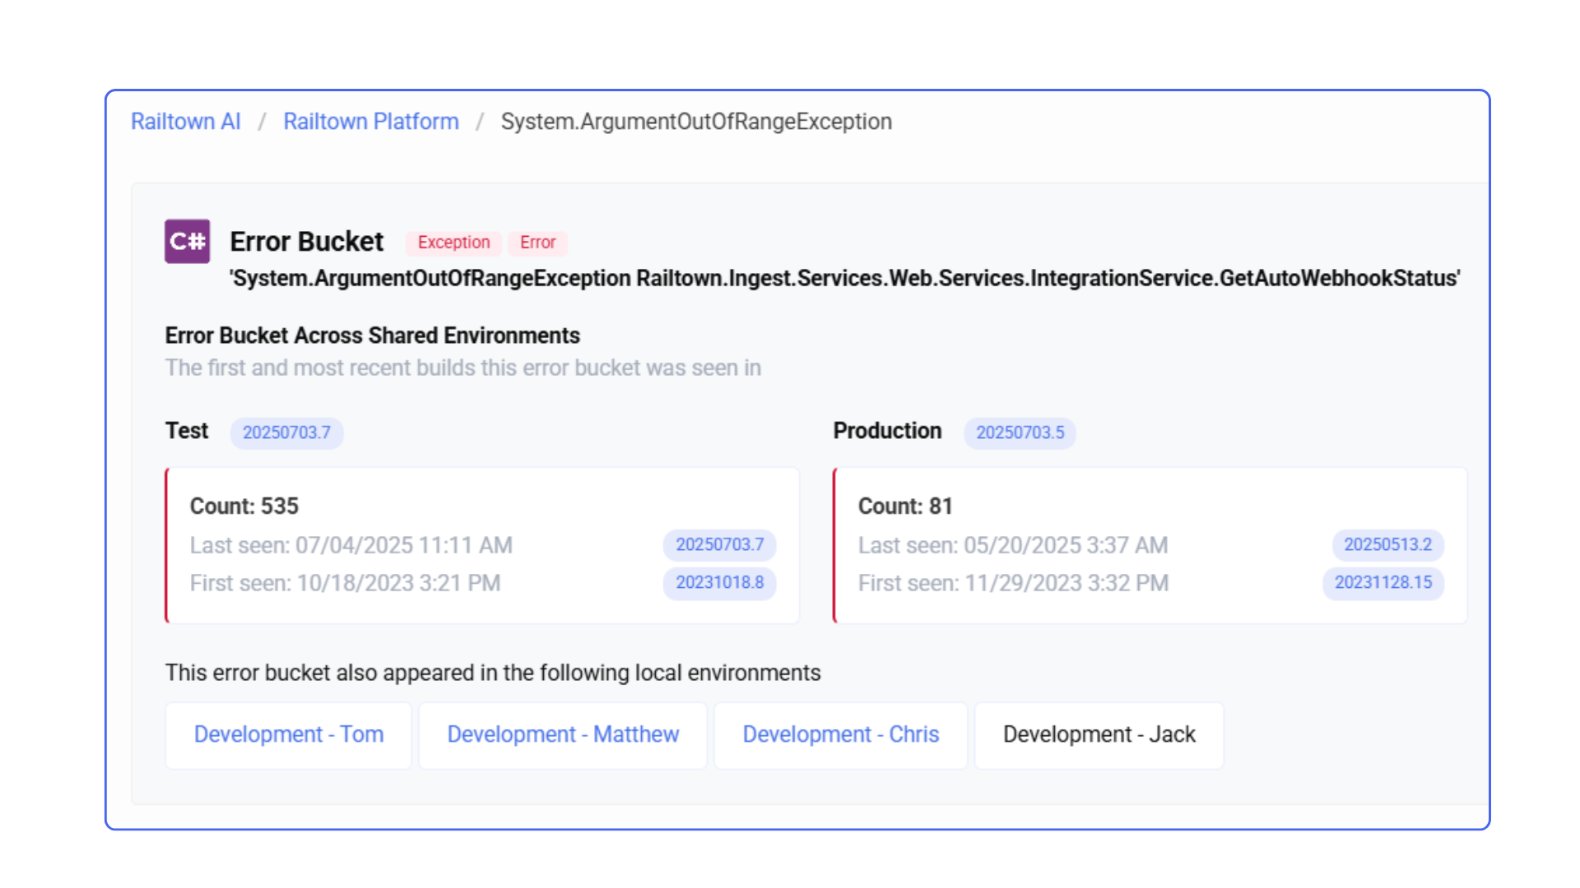Select Development - Jack environment
Image resolution: width=1580 pixels, height=888 pixels.
coord(1099,734)
